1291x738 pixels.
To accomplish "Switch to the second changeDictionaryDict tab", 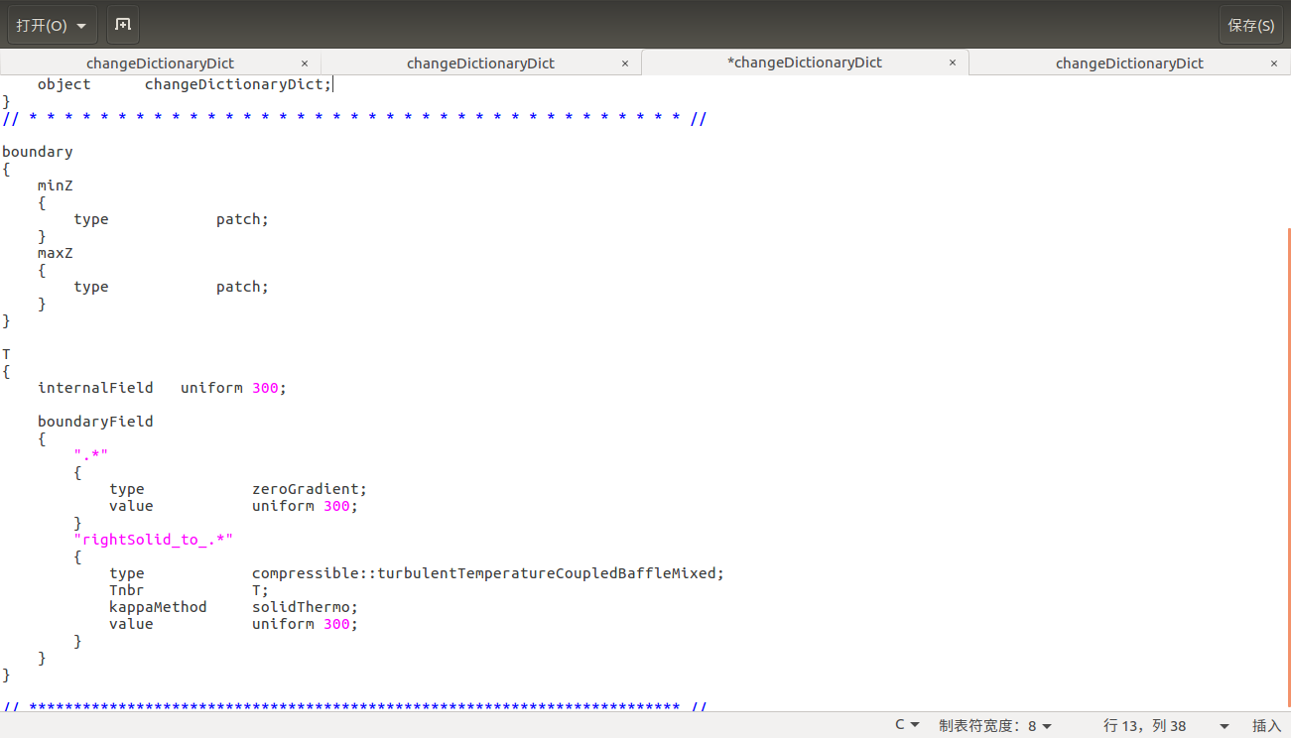I will point(480,63).
